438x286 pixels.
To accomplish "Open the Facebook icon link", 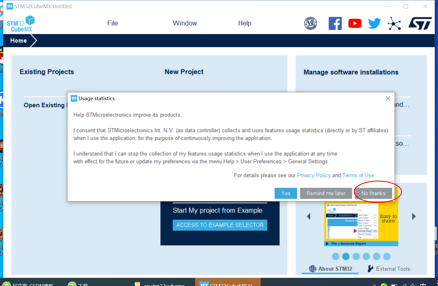I will [x=335, y=23].
